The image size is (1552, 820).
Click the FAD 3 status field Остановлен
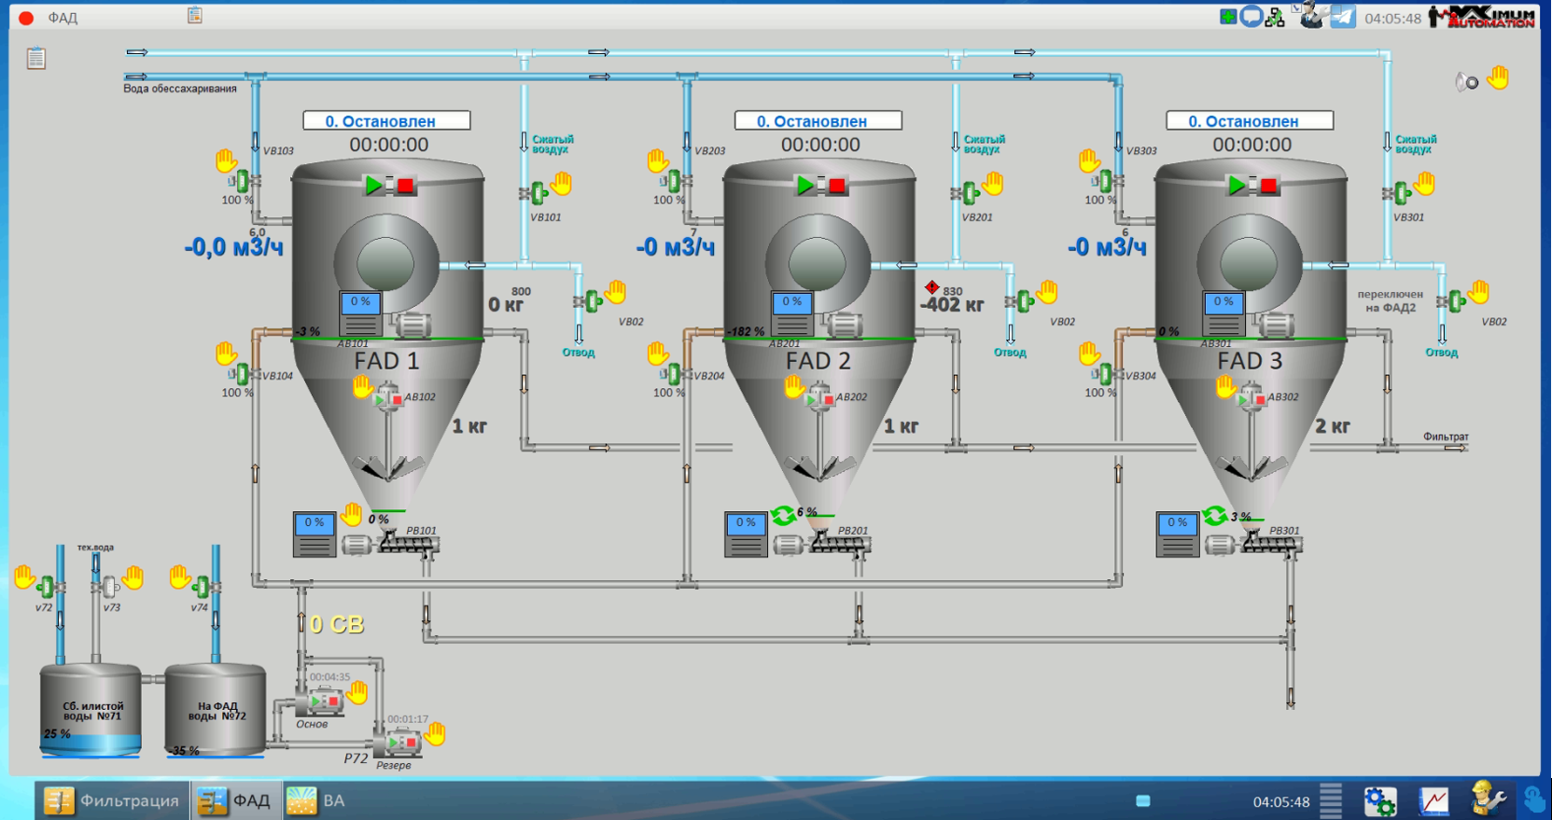[1250, 120]
